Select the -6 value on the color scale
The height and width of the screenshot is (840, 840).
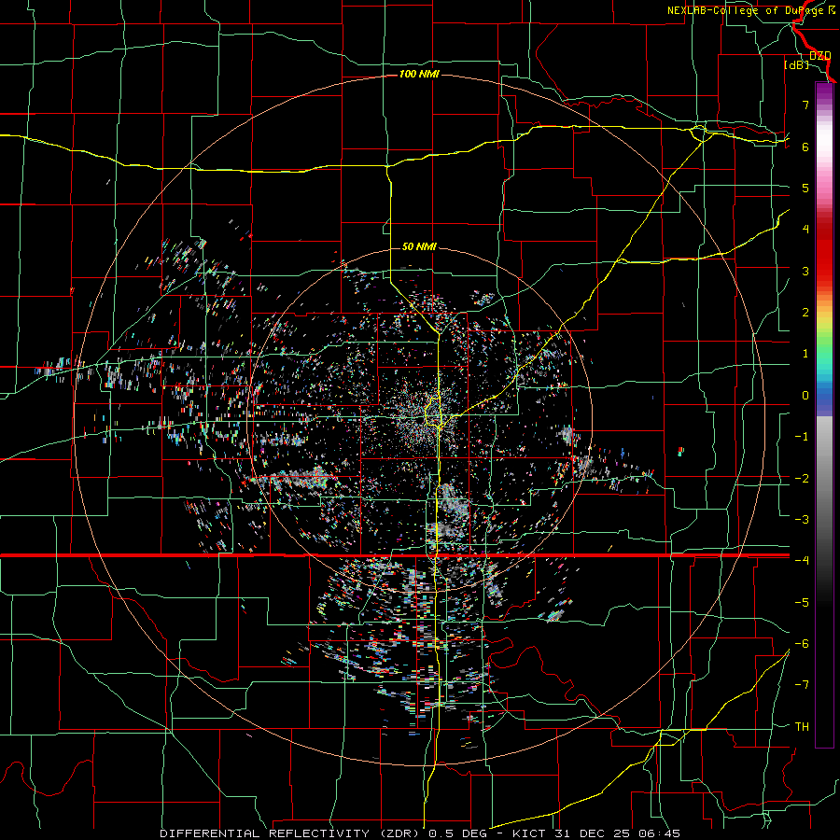[x=802, y=644]
